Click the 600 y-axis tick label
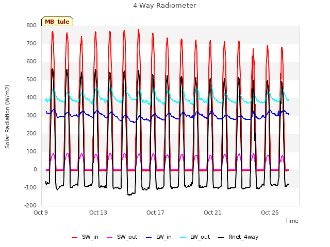Viewport: 330px width, 247px height. pos(31,62)
